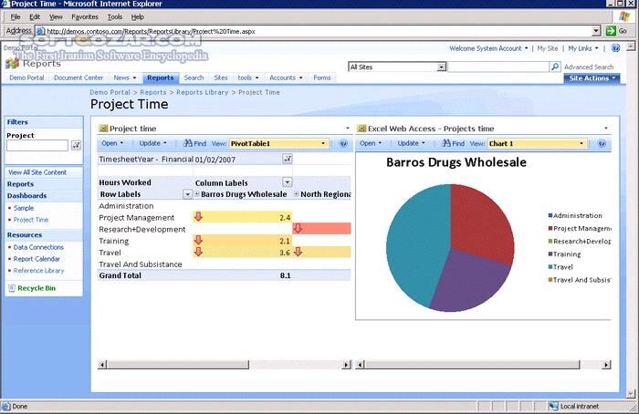Open the Chart 1 view dropdown

[581, 143]
